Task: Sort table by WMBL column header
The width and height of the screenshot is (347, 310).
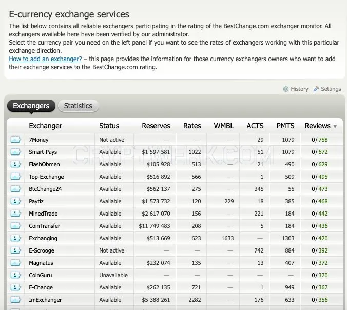Action: (224, 126)
